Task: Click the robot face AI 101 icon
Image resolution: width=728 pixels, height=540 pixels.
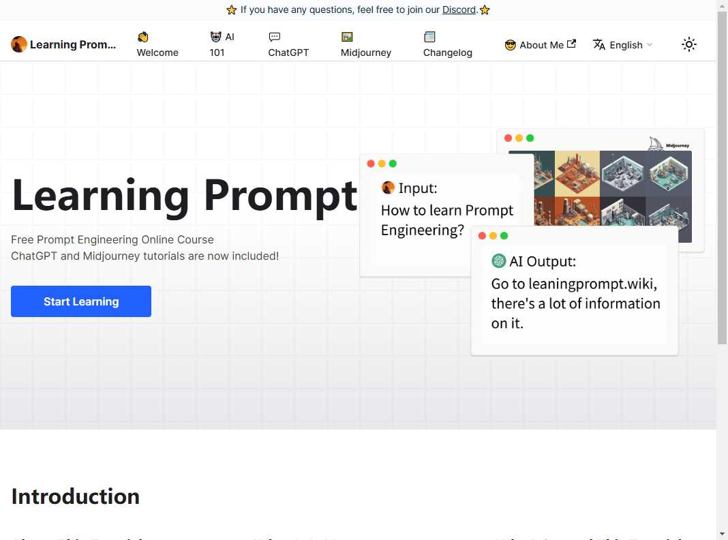Action: tap(215, 37)
